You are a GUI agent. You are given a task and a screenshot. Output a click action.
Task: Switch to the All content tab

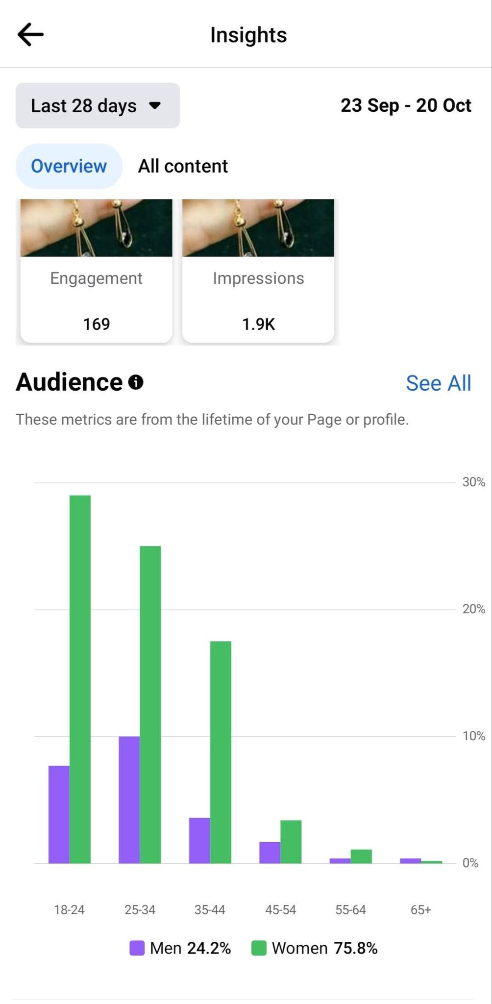pos(183,166)
